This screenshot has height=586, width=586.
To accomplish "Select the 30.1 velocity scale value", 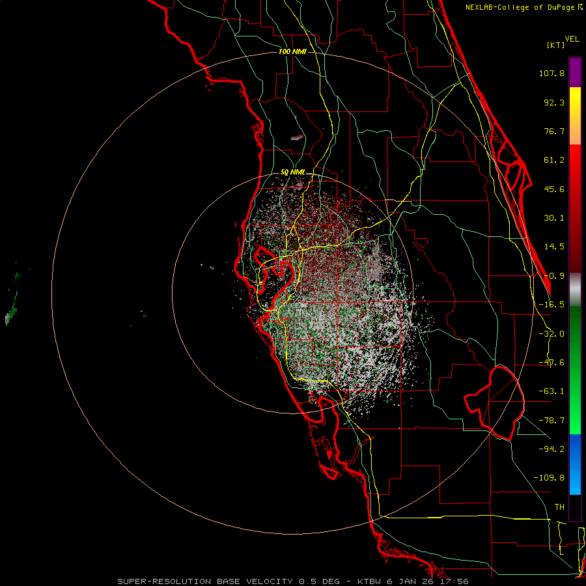I will click(x=554, y=218).
